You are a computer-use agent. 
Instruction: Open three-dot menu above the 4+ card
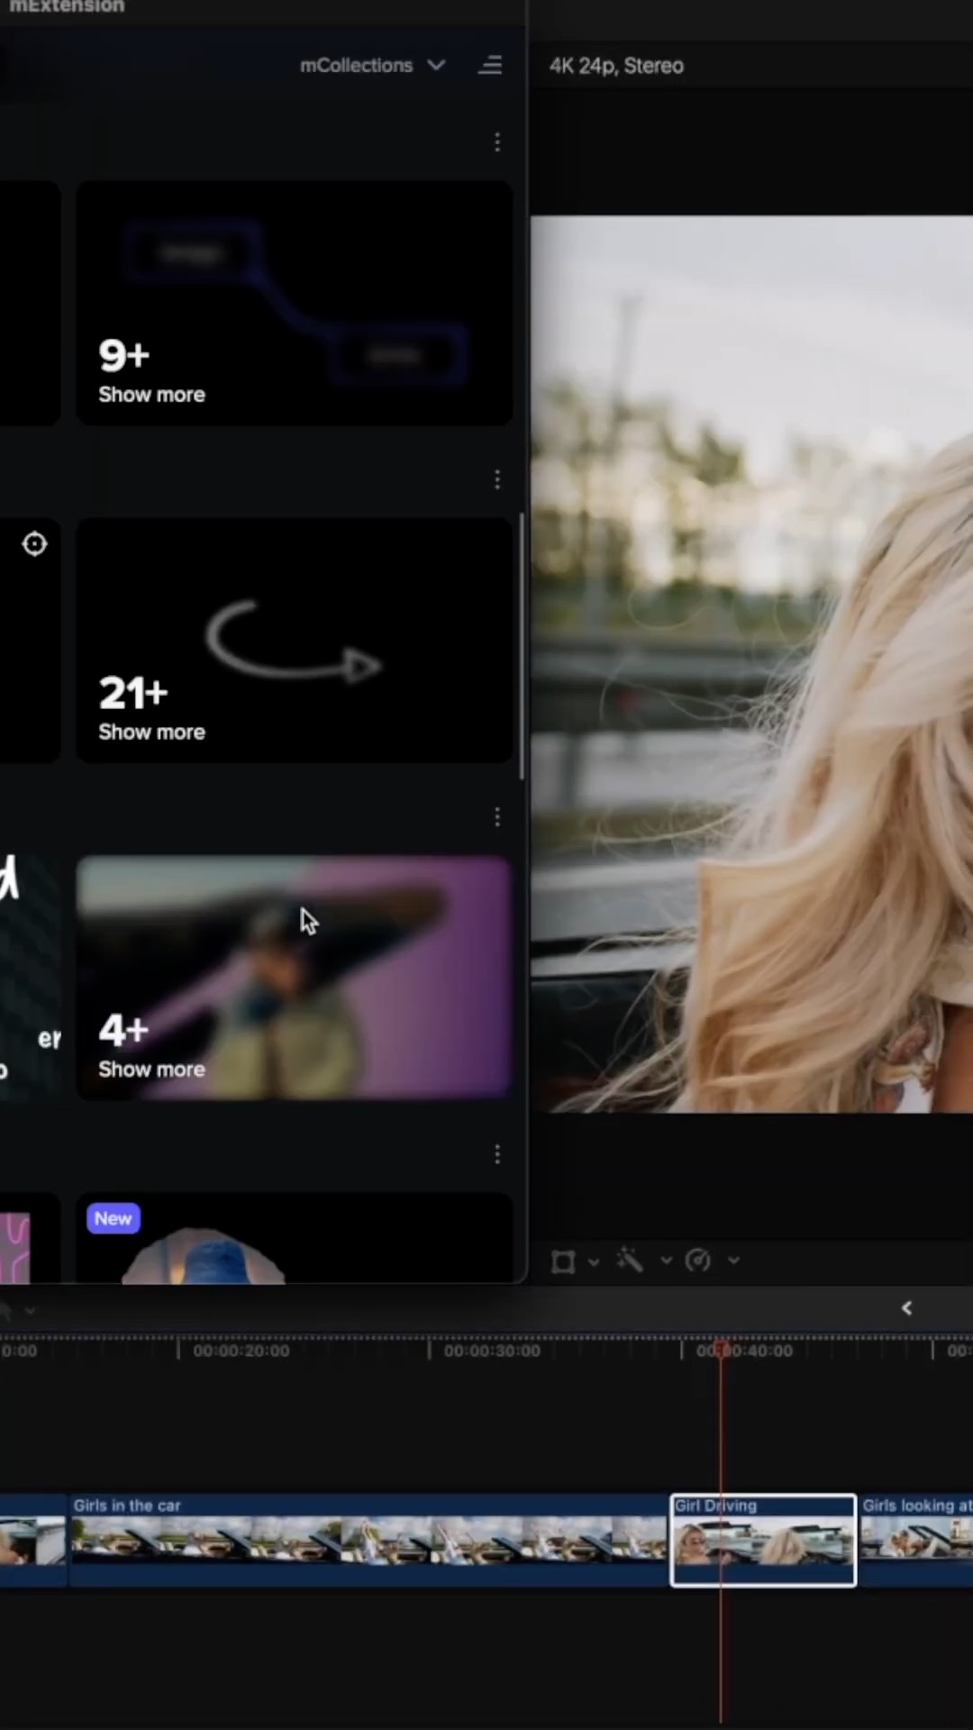click(x=497, y=817)
